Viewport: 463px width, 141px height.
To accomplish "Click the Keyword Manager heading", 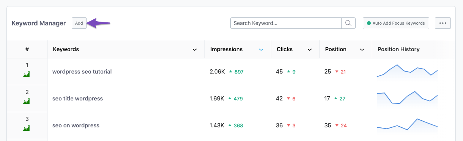I will click(x=39, y=23).
